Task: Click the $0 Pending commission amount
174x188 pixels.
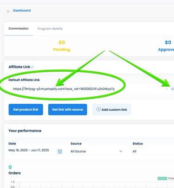Action: click(62, 43)
